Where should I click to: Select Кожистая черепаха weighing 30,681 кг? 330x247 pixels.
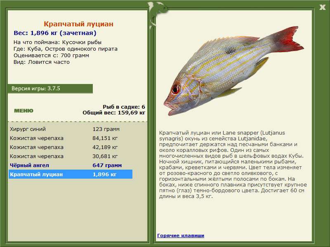(x=71, y=156)
